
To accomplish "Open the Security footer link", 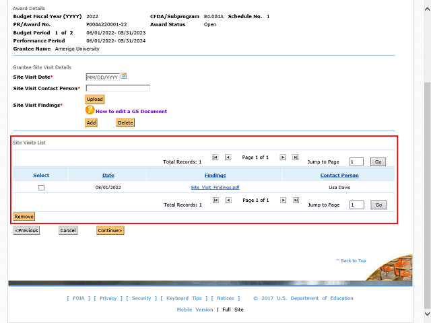I will [x=141, y=298].
